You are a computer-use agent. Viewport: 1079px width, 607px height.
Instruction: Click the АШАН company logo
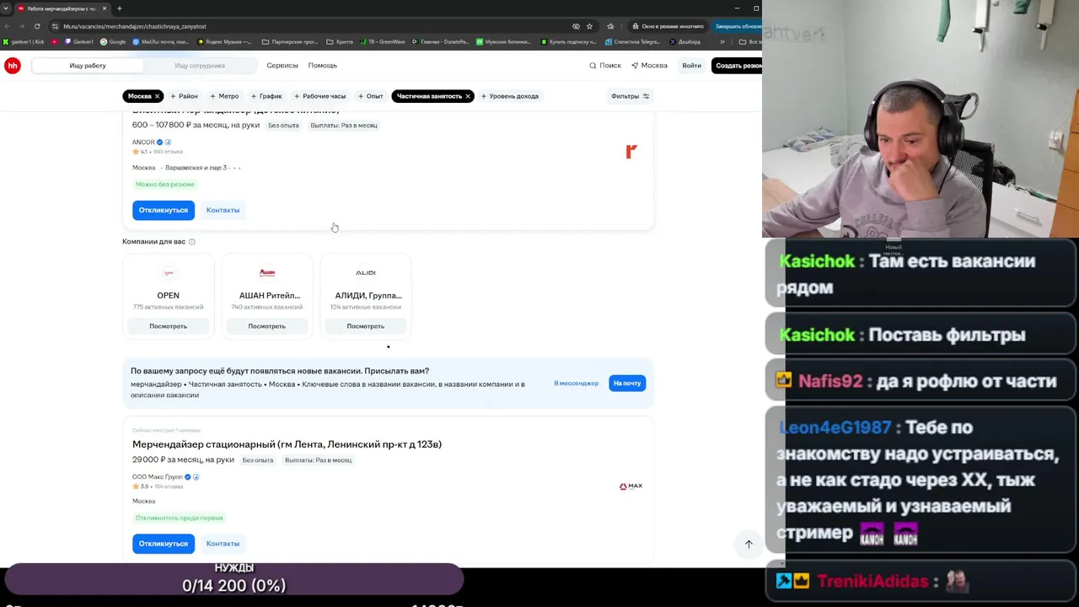pos(267,273)
